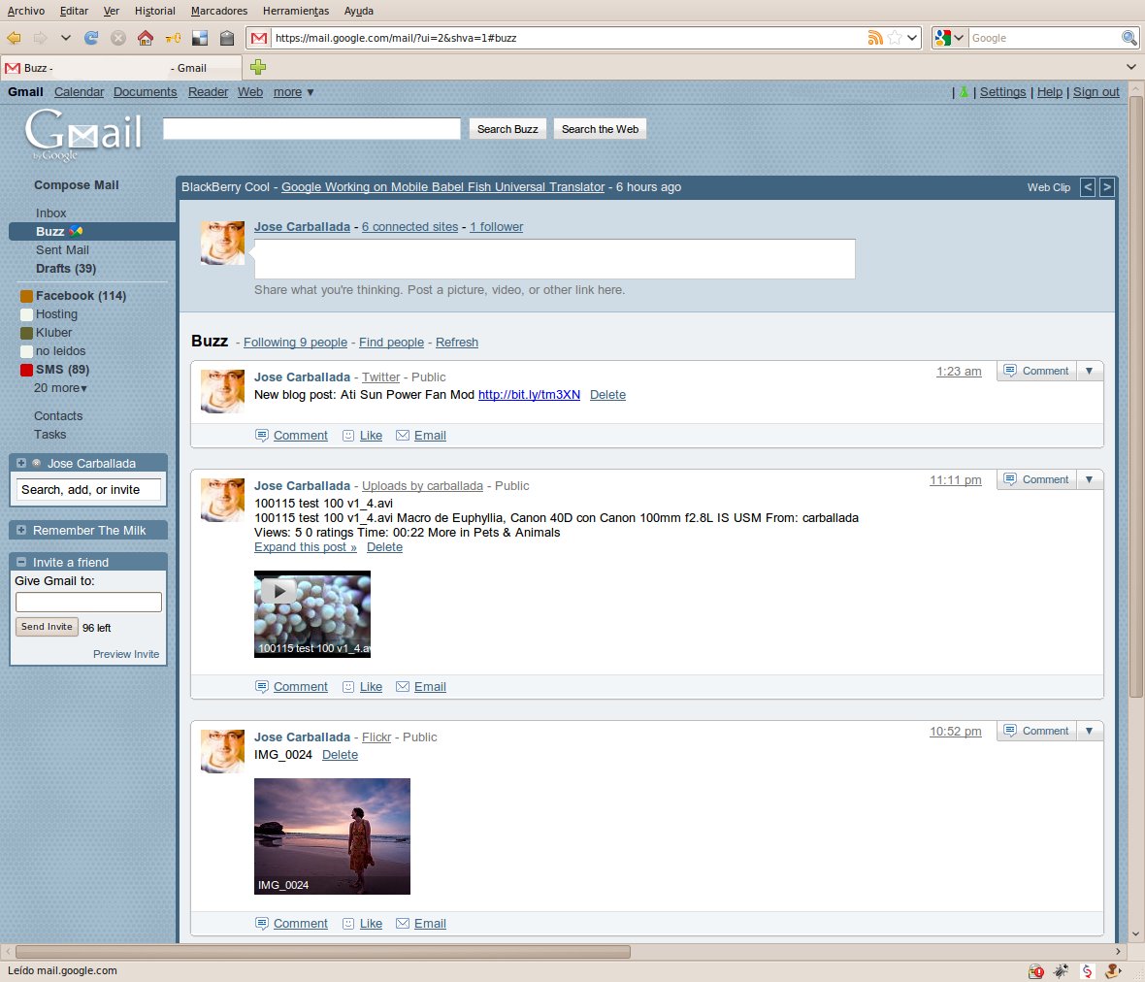This screenshot has height=982, width=1145.
Task: Show next web clip with right arrow
Action: click(x=1107, y=187)
